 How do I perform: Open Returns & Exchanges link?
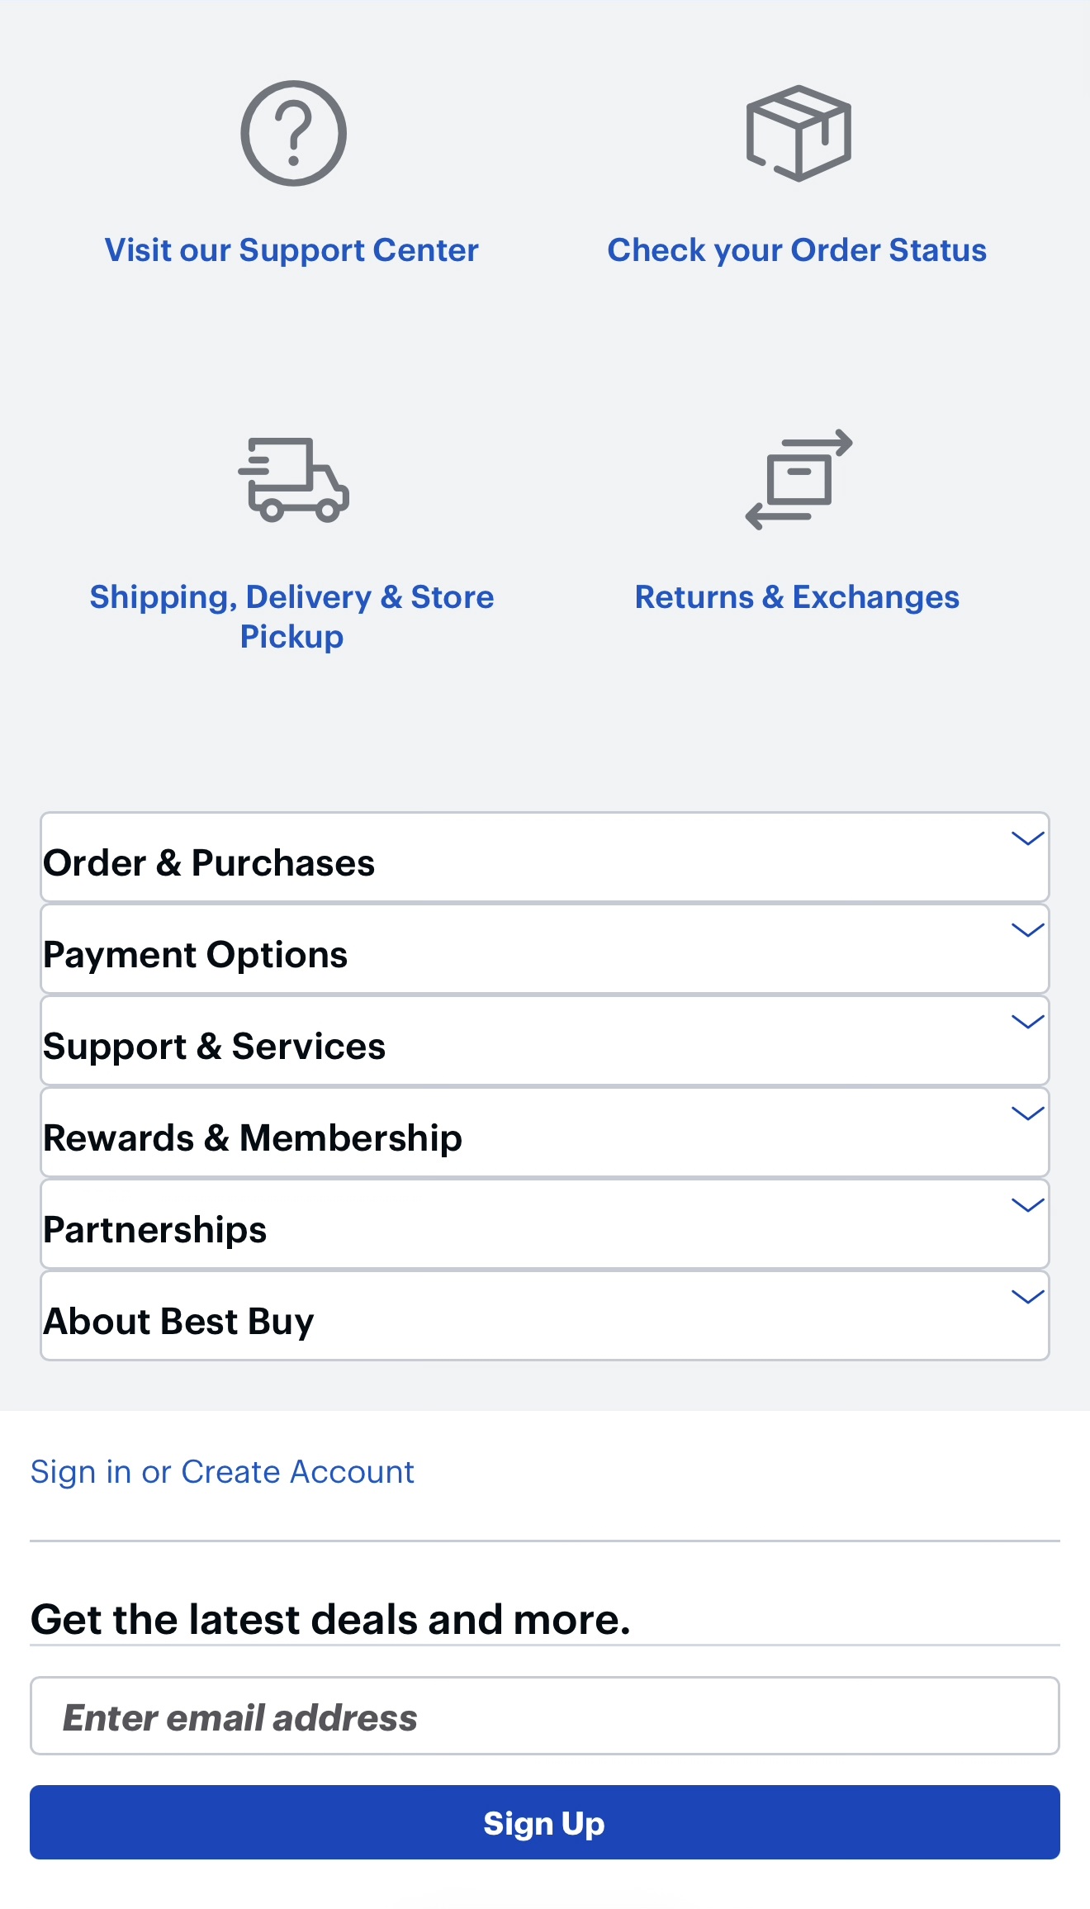797,597
